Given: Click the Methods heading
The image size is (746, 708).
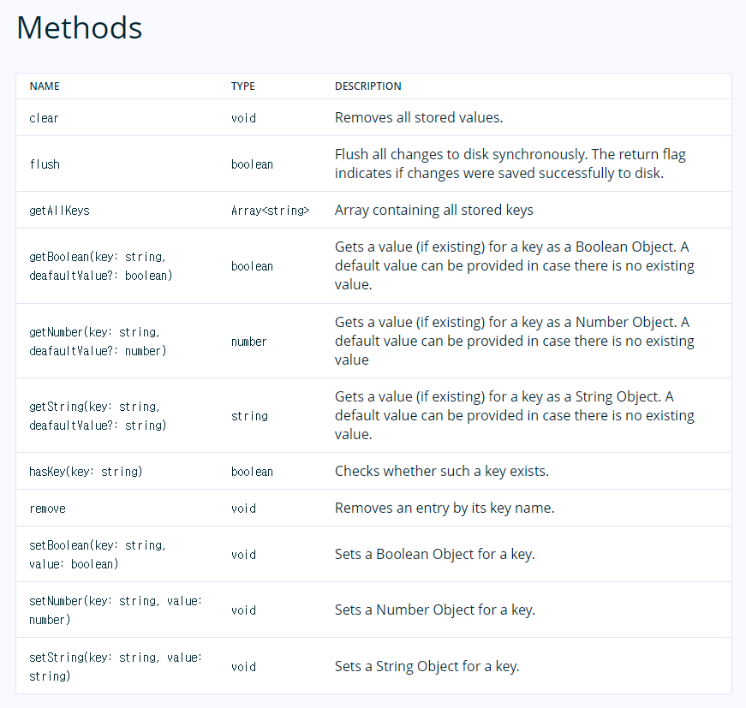Looking at the screenshot, I should coord(80,27).
